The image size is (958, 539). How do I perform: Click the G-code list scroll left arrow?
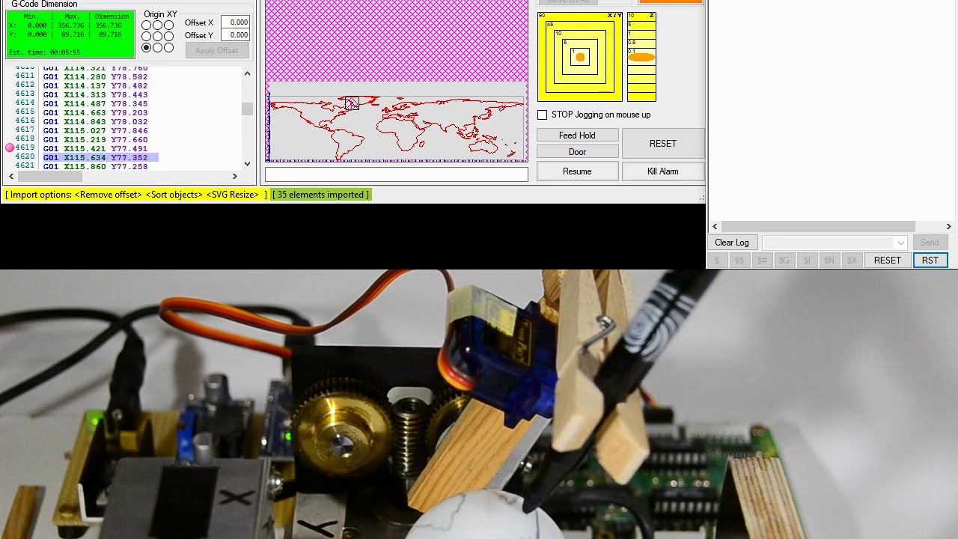(10, 176)
